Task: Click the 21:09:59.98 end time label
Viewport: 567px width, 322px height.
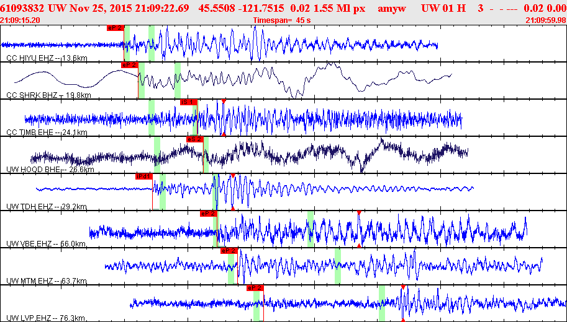Action: coord(546,20)
